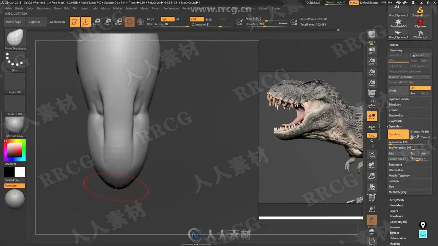Screen dimensions: 438x246
Task: Turn on the Floor grid icon
Action: pyautogui.click(x=372, y=105)
